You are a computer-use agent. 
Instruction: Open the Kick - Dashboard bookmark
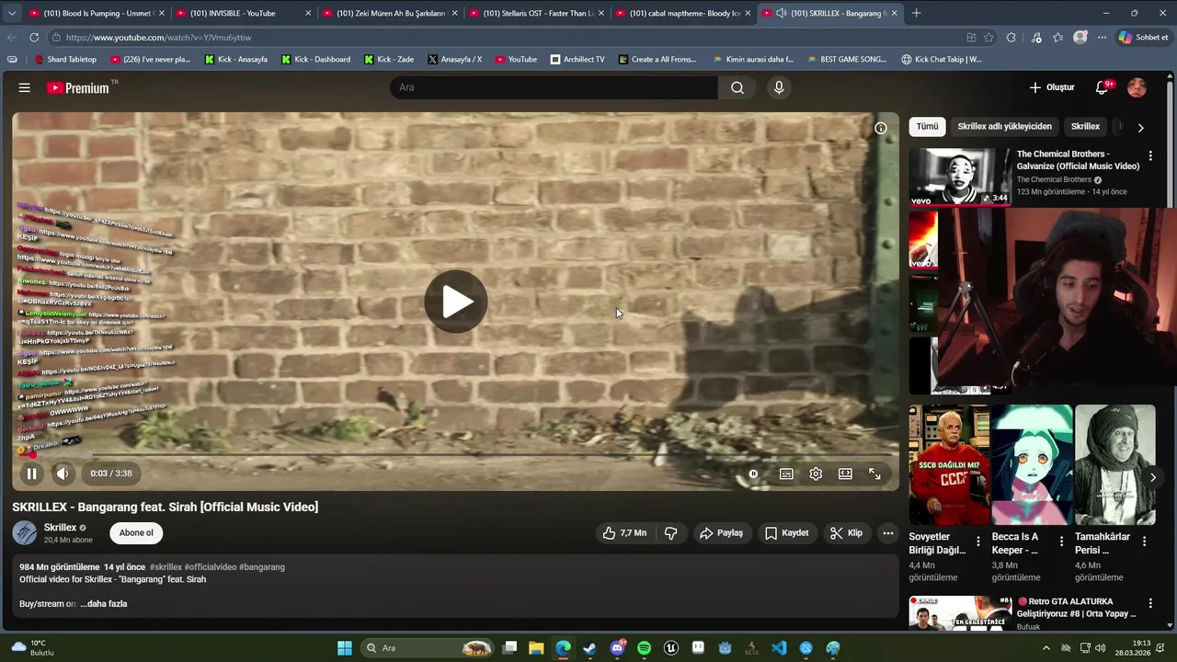click(x=315, y=59)
